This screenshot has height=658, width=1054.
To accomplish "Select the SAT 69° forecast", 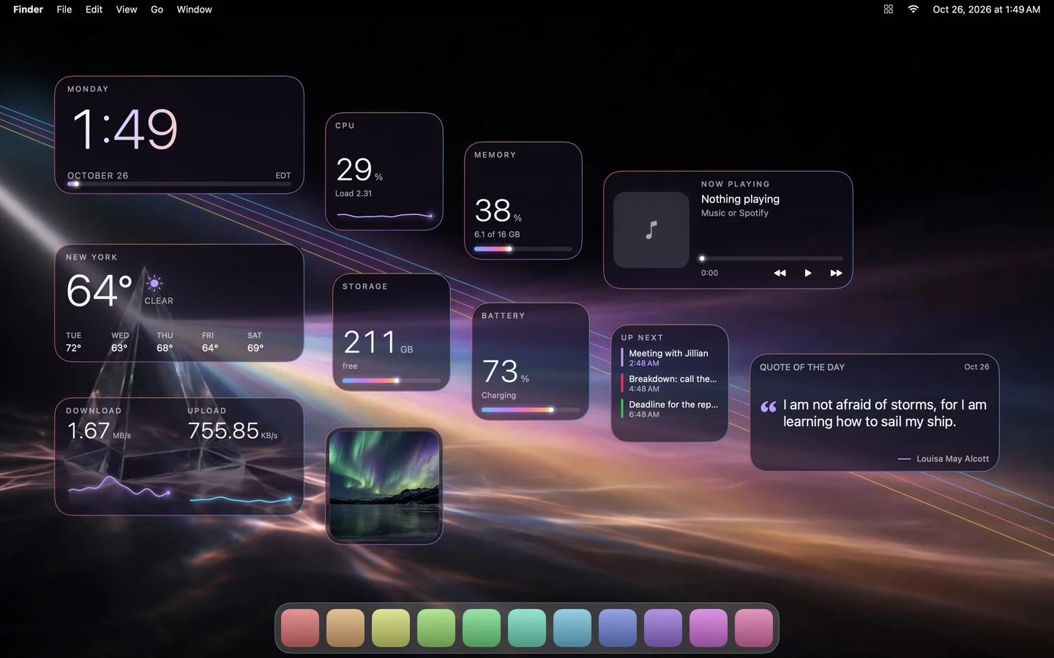I will point(255,342).
